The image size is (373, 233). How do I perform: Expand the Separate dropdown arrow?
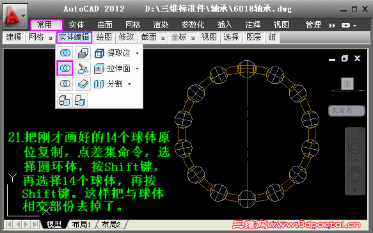(130, 84)
